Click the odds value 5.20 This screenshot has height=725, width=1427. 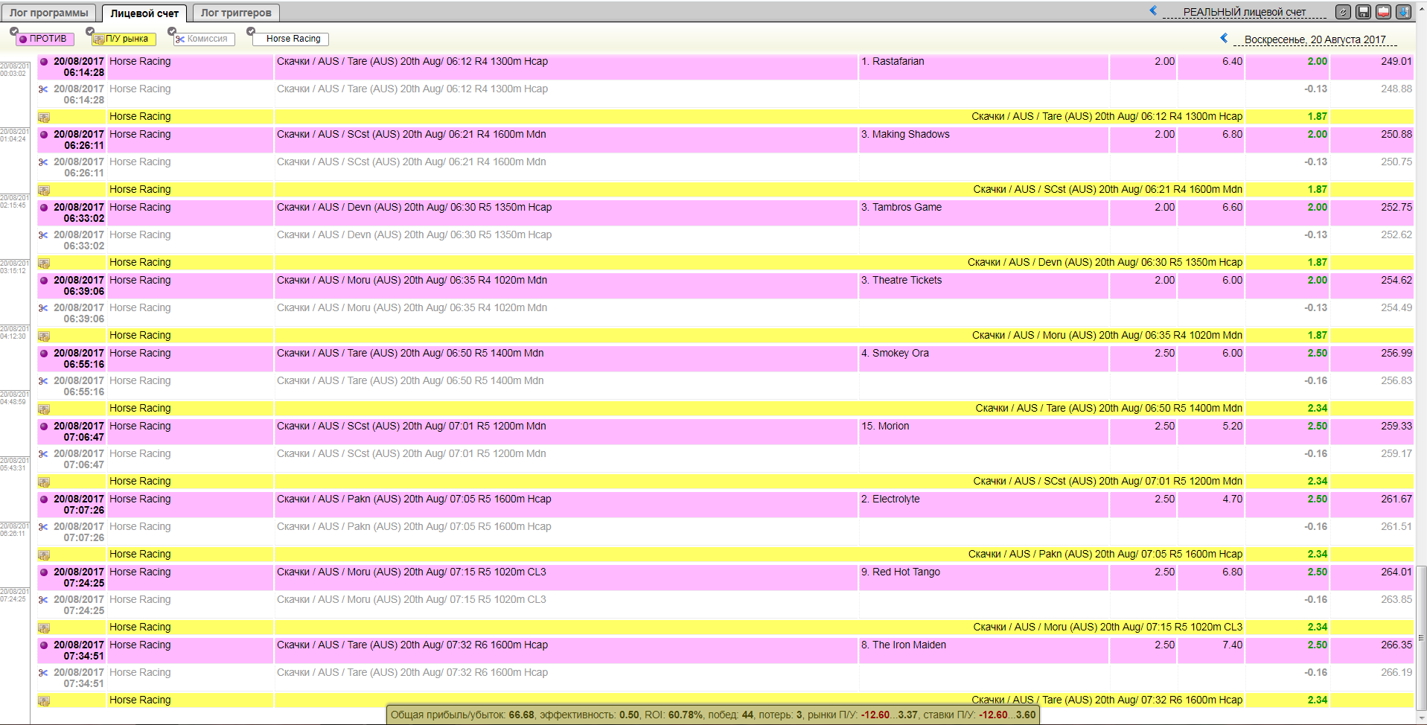[1232, 427]
